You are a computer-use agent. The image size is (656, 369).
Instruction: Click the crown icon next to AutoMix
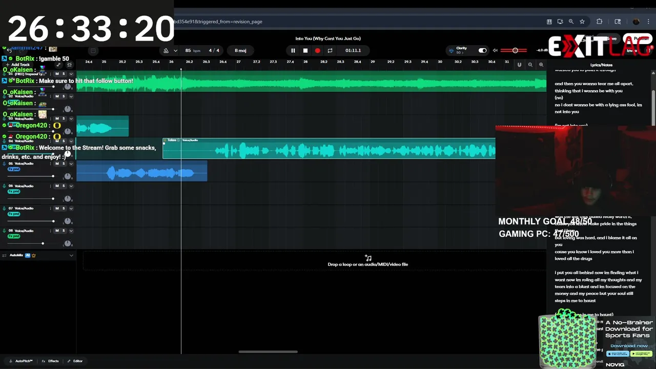tap(34, 255)
